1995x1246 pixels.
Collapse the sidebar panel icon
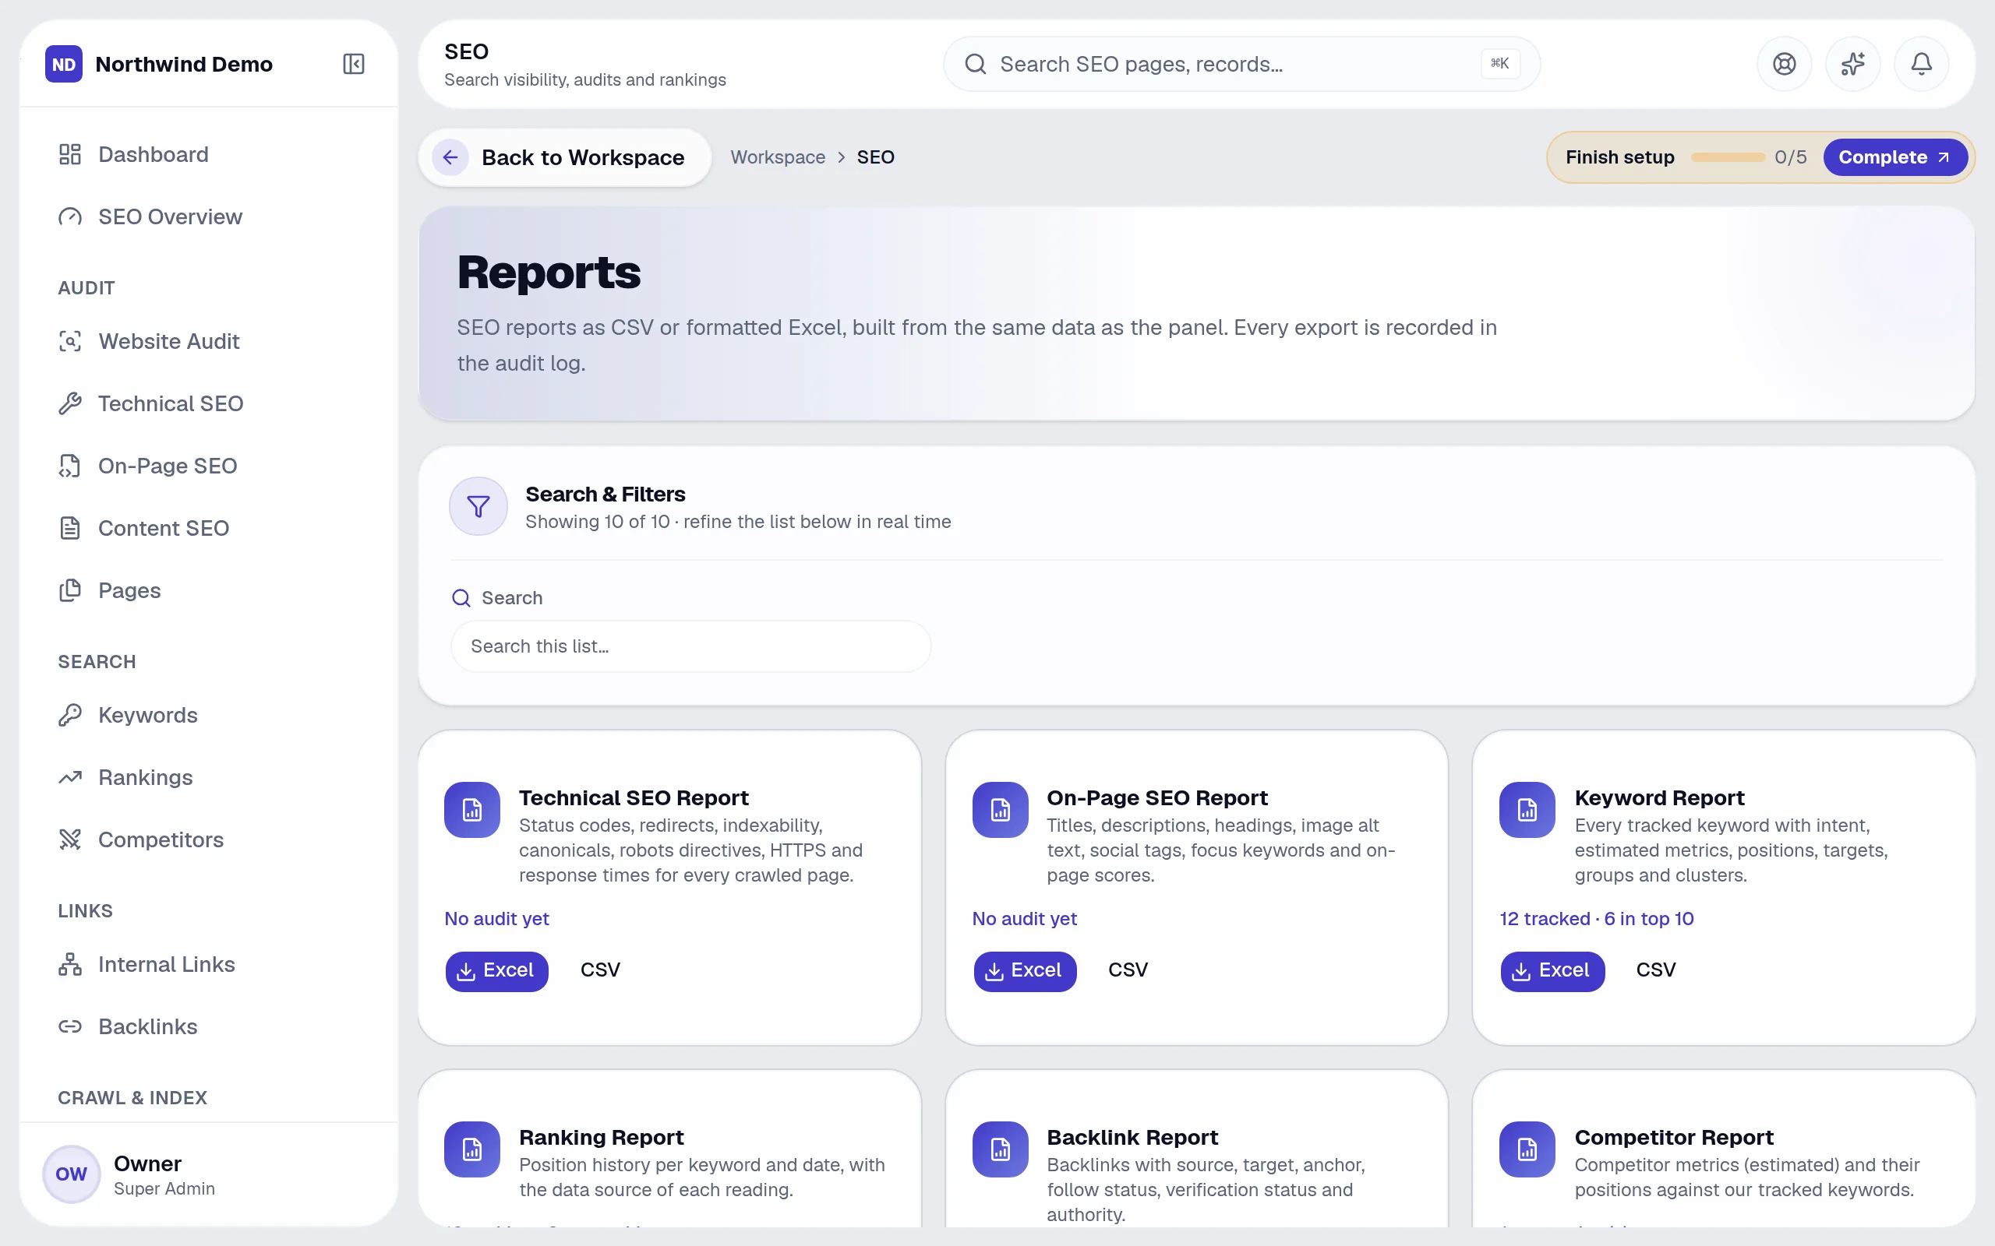click(354, 63)
